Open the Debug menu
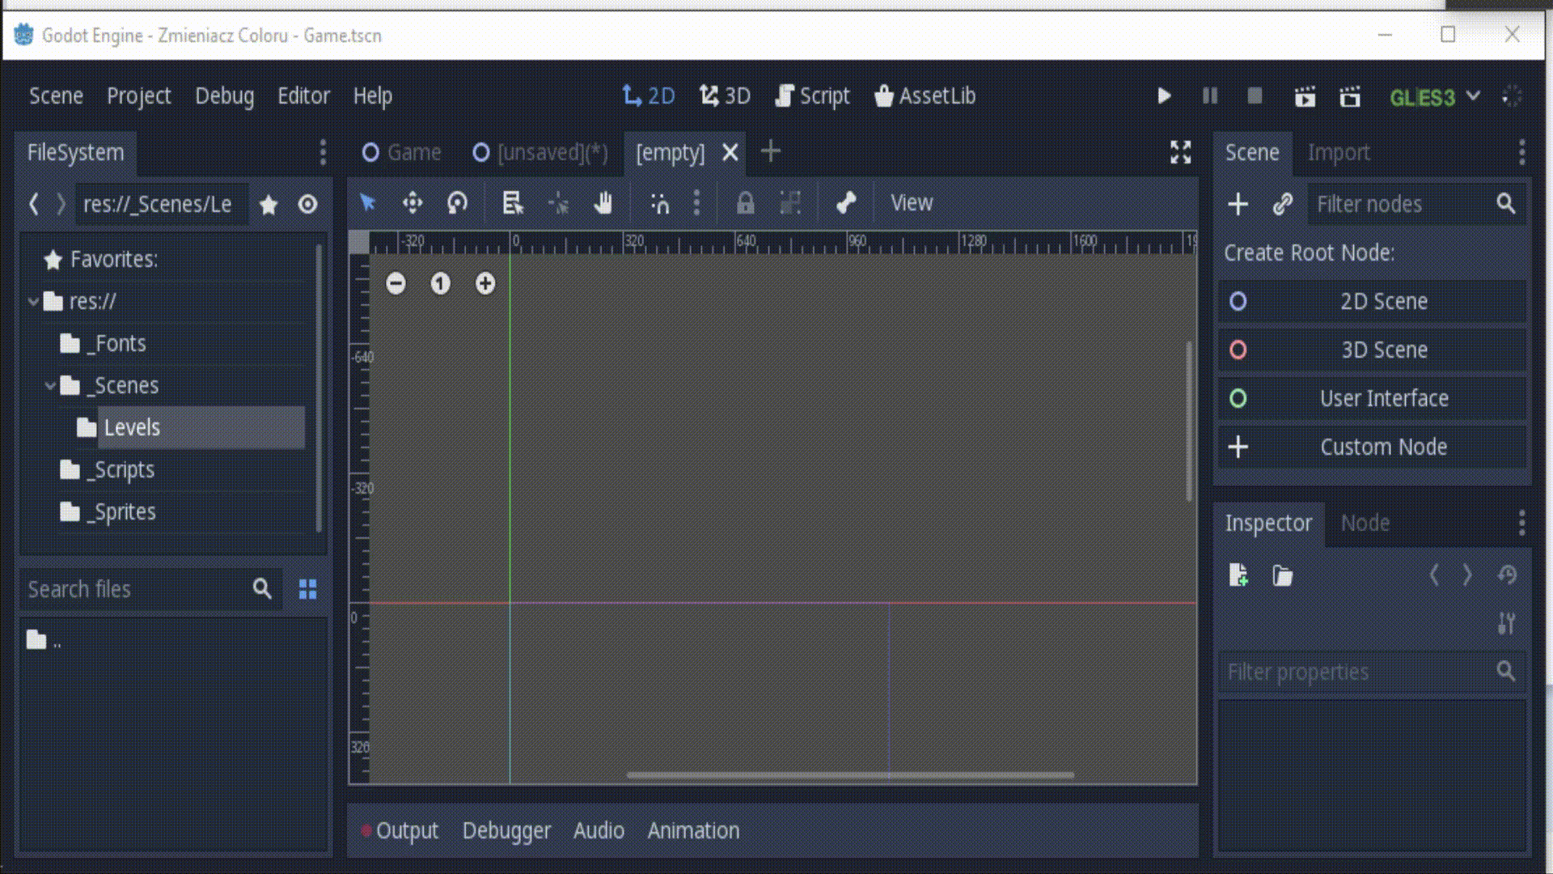The image size is (1553, 874). [x=224, y=96]
